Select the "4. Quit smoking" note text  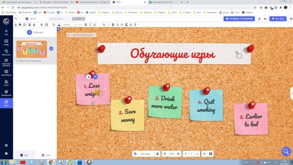[206, 106]
